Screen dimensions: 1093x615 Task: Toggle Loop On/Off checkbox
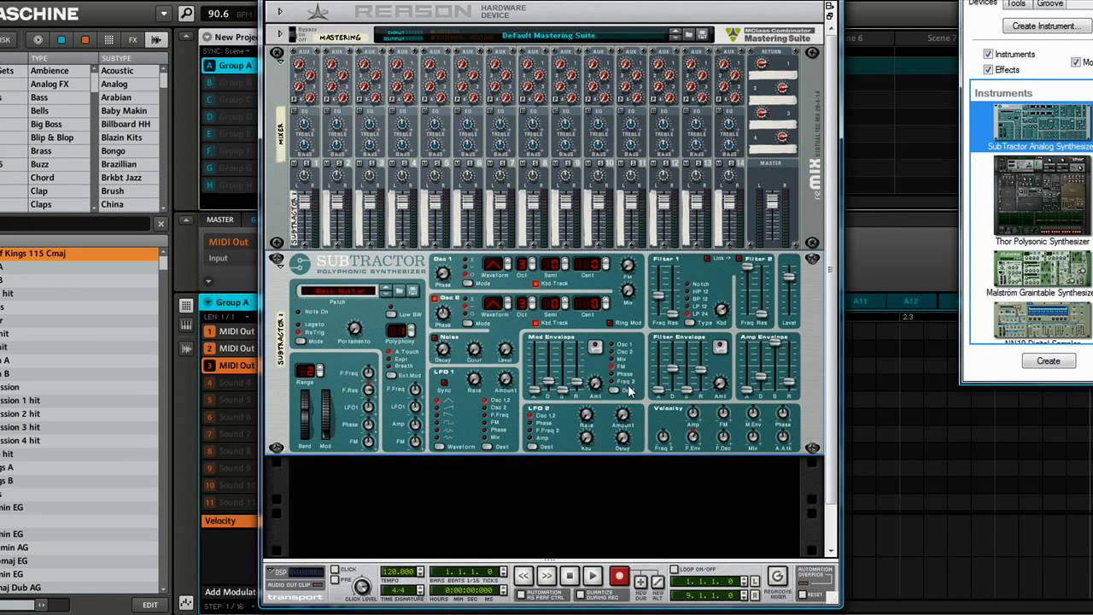tap(674, 569)
